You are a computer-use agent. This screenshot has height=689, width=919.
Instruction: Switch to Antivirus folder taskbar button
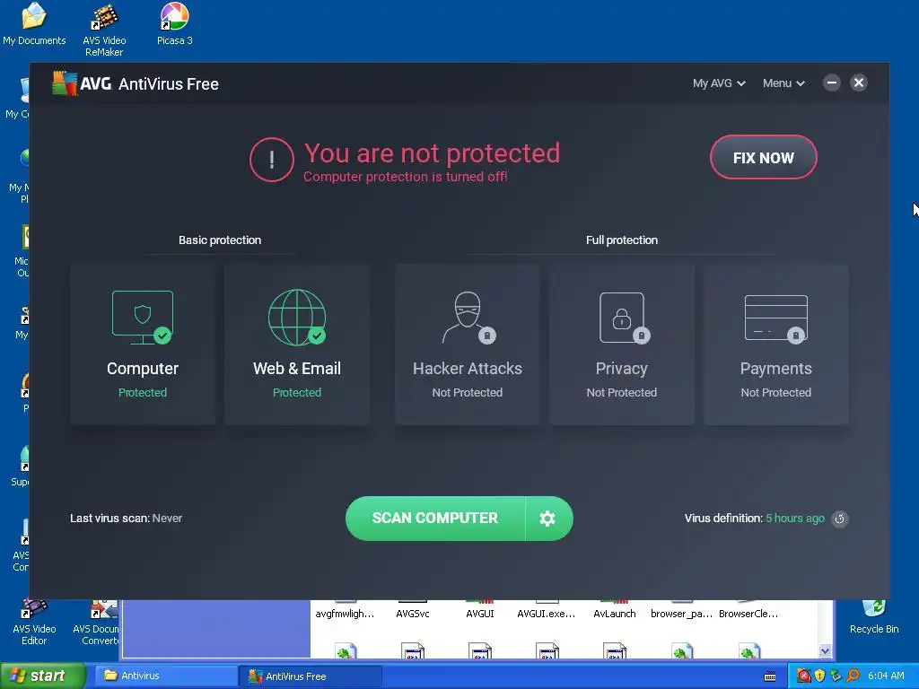coord(165,676)
